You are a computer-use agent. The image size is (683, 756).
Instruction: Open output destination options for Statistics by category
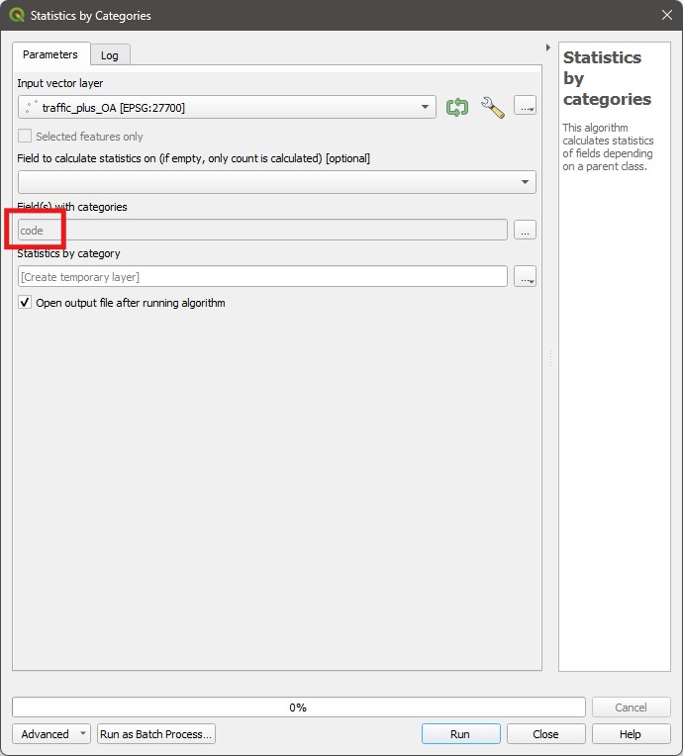click(x=525, y=277)
